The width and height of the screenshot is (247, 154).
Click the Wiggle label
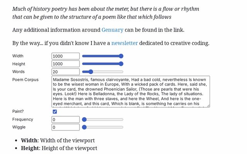click(19, 127)
